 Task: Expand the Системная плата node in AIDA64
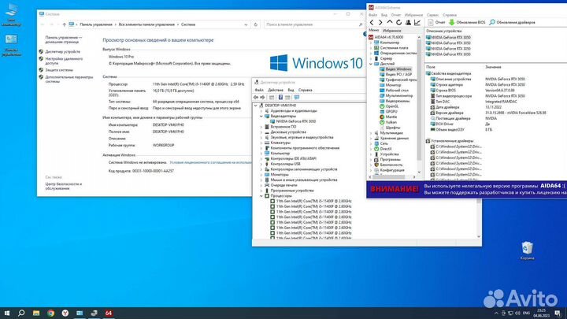tap(371, 48)
